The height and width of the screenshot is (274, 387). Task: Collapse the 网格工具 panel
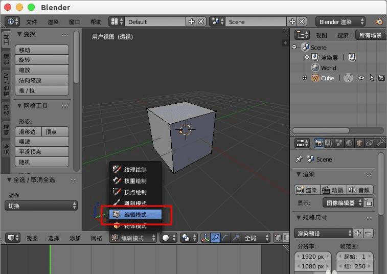[19, 106]
